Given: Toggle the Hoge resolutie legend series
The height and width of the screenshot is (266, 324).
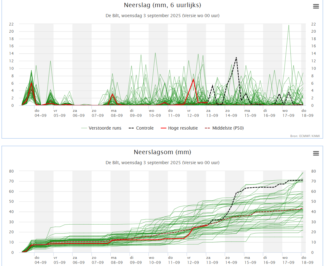Looking at the screenshot, I should (x=179, y=128).
